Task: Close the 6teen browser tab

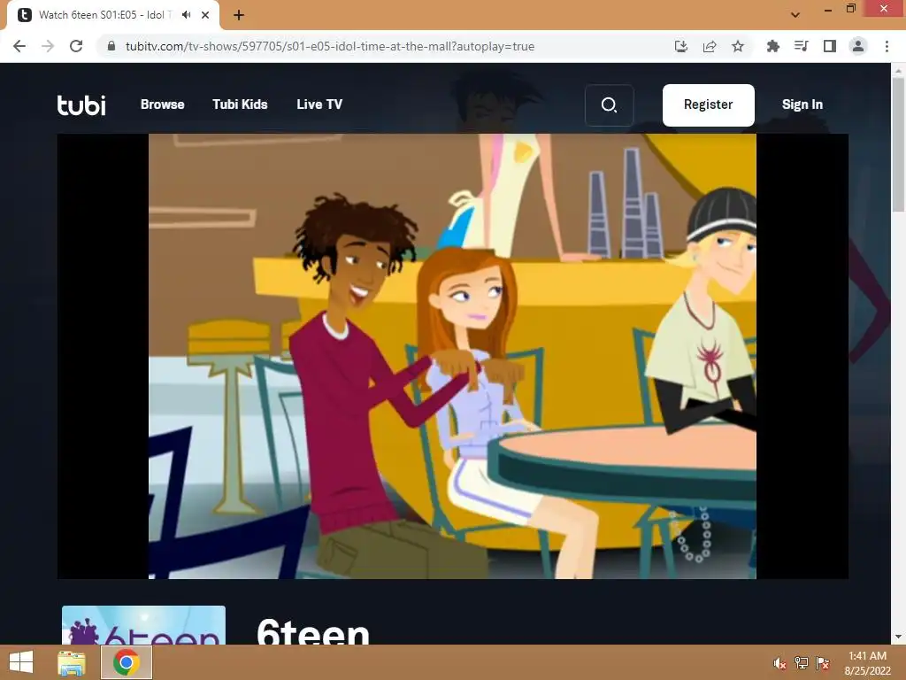Action: pos(205,15)
